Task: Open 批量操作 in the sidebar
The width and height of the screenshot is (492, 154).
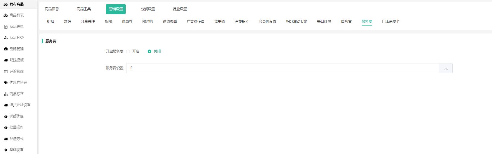Action: tap(17, 127)
